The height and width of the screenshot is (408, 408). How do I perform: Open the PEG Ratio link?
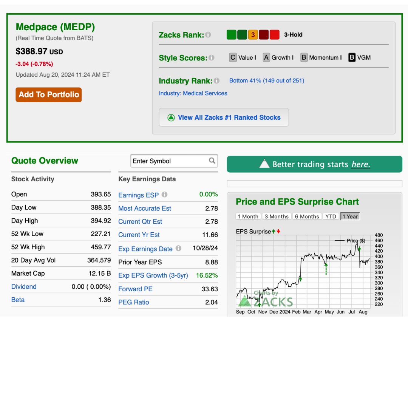coord(133,302)
